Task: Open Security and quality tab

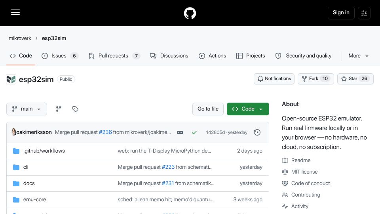Action: tap(303, 56)
